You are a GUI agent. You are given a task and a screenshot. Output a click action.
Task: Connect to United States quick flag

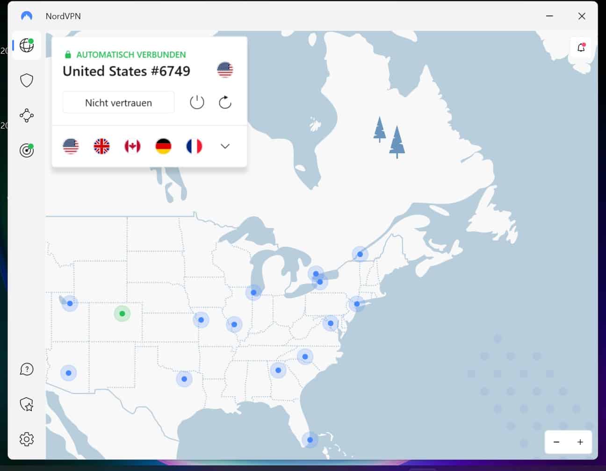[71, 146]
